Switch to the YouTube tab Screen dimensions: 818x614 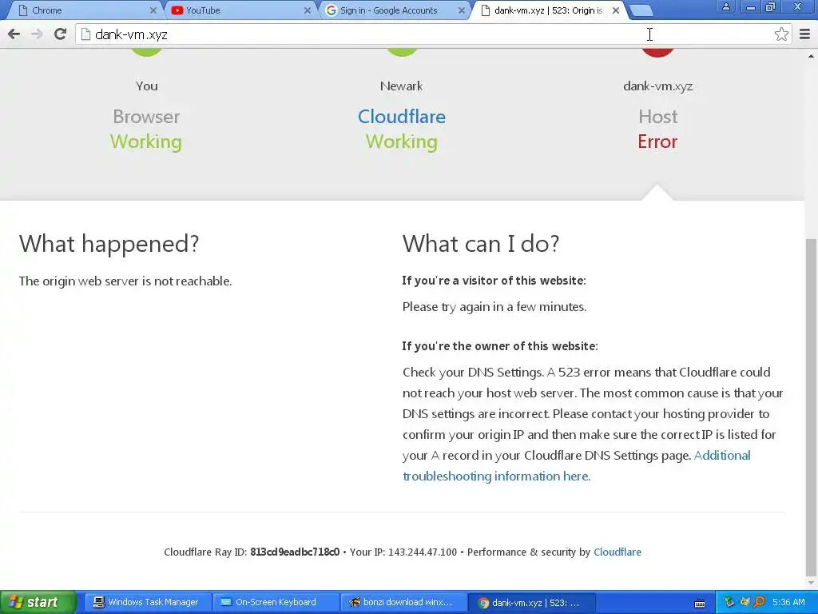[238, 10]
